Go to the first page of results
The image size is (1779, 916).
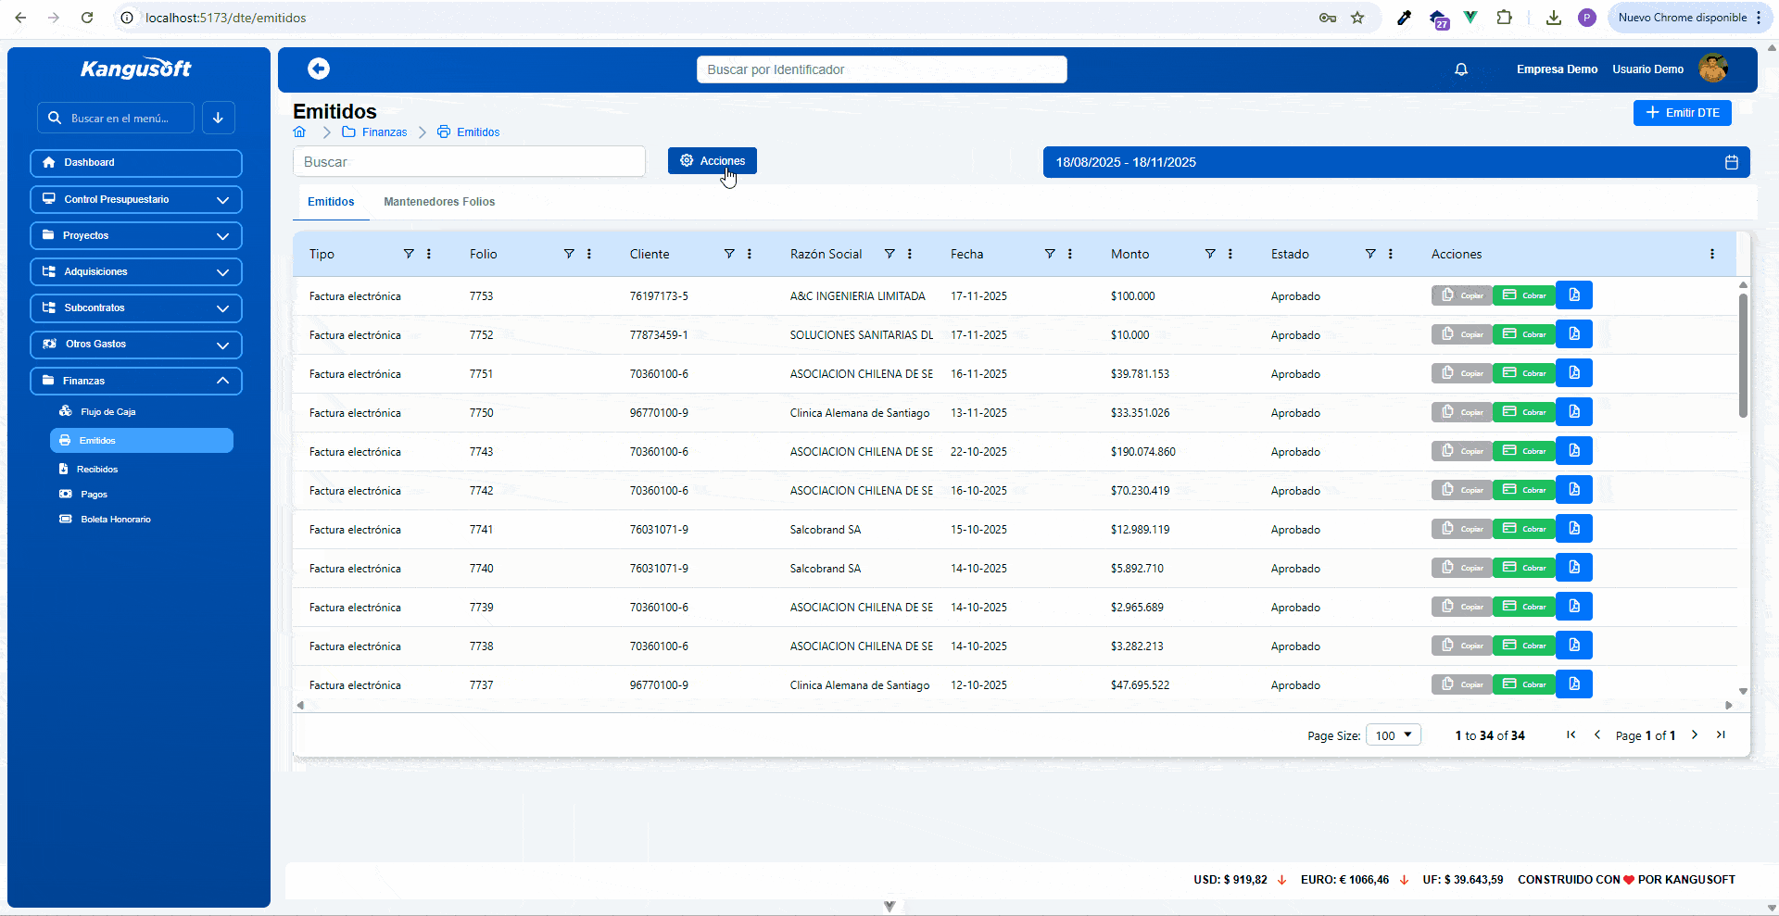coord(1571,734)
